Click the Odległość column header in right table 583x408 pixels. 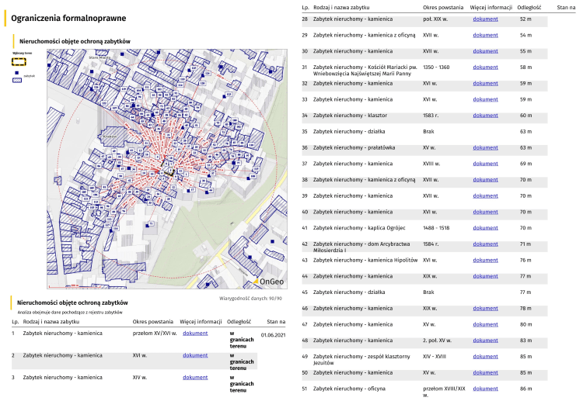coord(529,7)
